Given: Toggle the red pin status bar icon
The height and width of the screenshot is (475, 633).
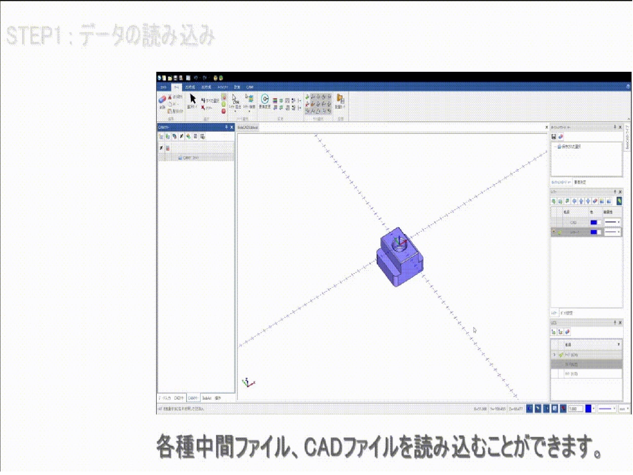Looking at the screenshot, I should click(563, 409).
